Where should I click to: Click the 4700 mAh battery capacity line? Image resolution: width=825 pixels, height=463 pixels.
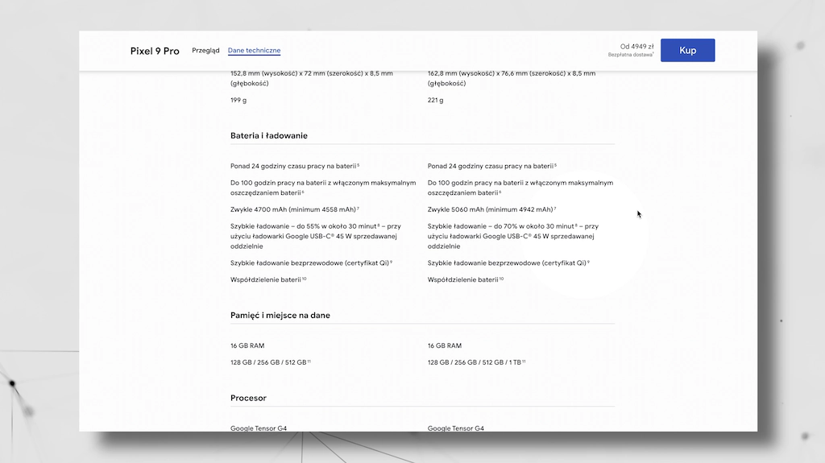tap(295, 209)
